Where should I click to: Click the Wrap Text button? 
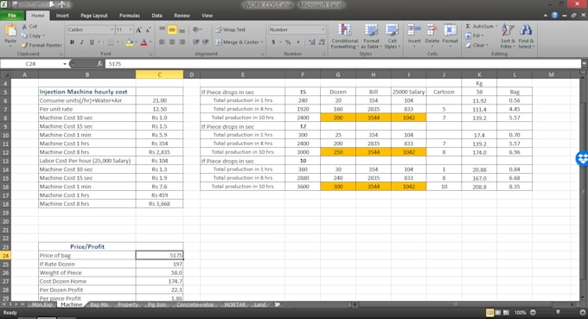231,29
